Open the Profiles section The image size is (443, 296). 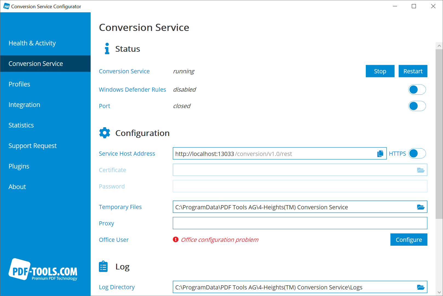(45, 84)
